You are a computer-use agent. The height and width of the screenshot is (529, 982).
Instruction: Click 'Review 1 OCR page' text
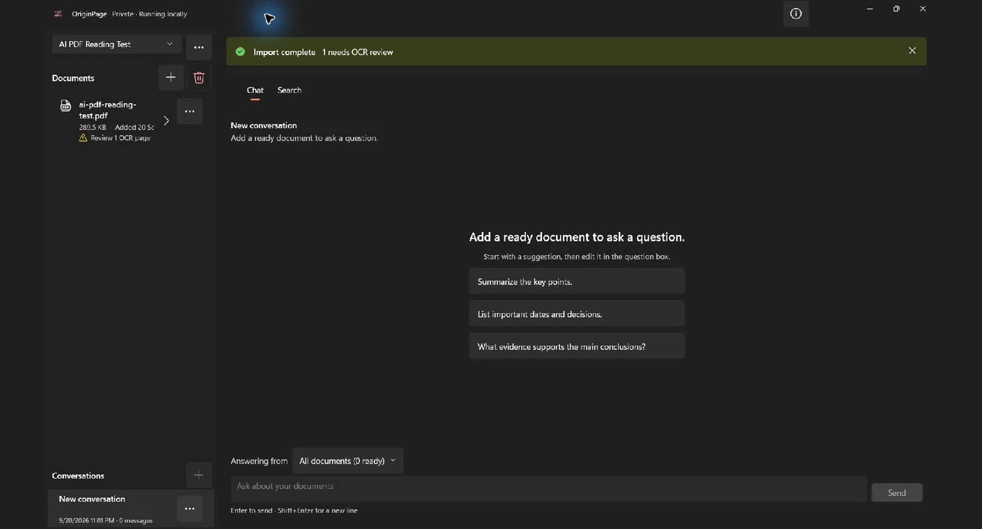120,138
